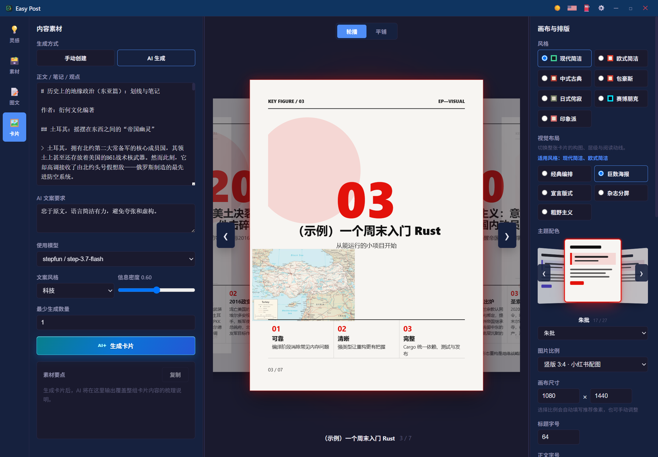The height and width of the screenshot is (457, 658).
Task: Select the 卡片 sidebar section
Action: click(x=14, y=127)
